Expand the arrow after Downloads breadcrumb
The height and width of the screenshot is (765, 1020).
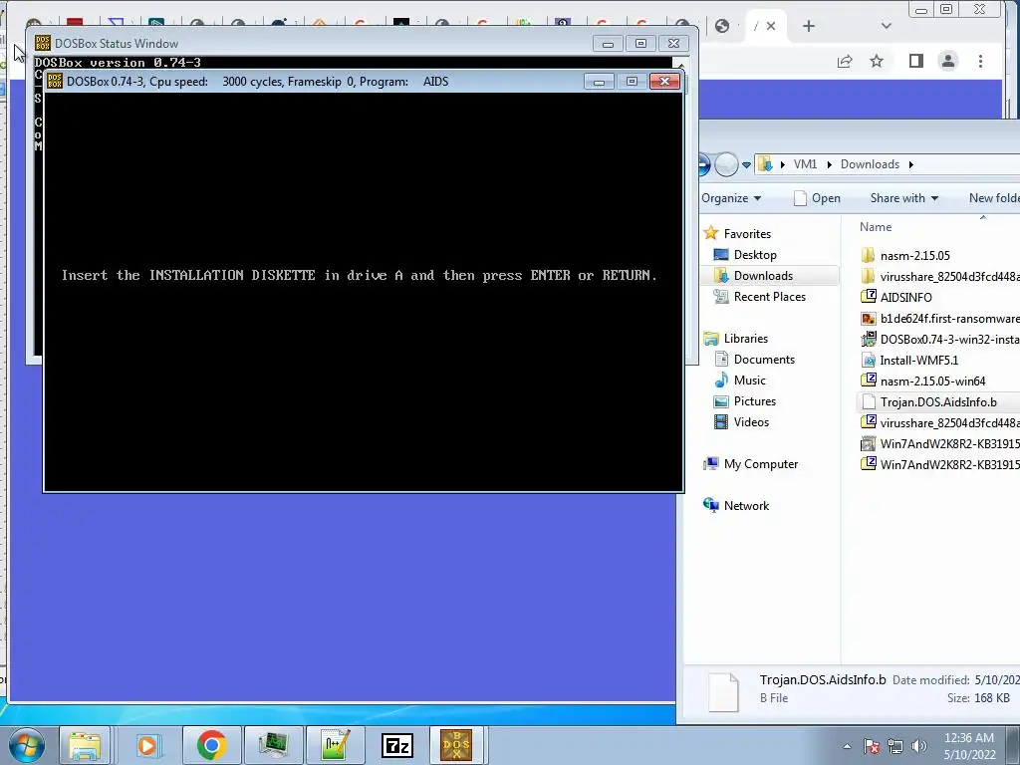pos(910,164)
